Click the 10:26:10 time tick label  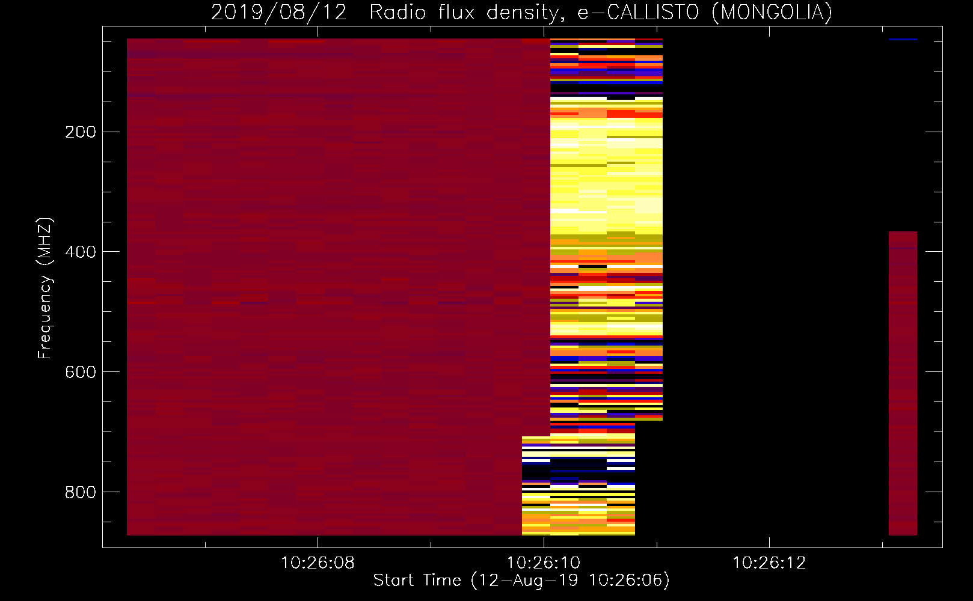point(544,563)
